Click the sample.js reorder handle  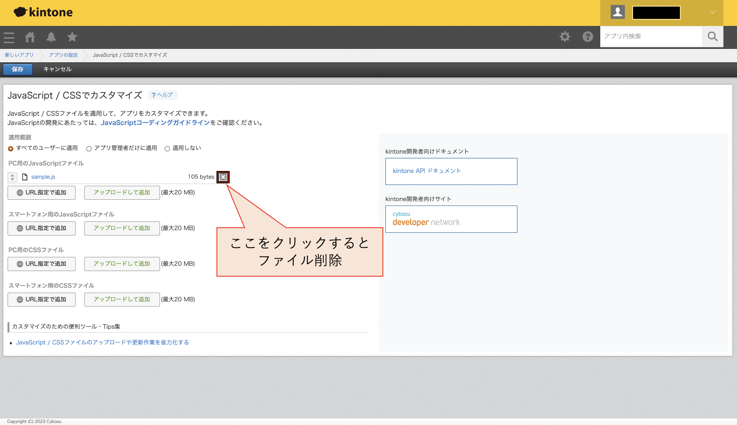pos(12,177)
